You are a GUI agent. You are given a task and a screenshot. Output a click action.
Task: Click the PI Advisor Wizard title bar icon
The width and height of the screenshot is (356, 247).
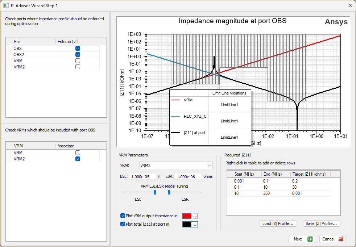coord(6,5)
